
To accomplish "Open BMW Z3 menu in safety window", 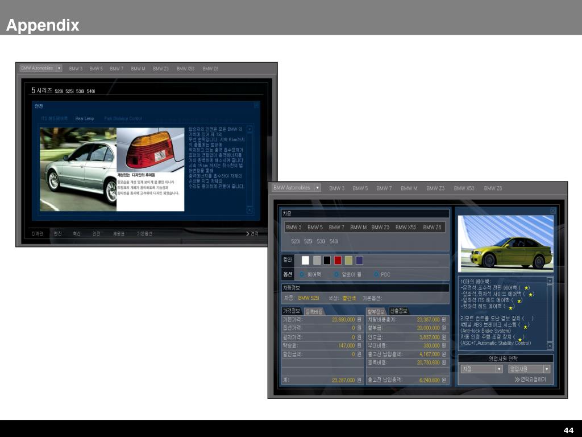I will (x=161, y=69).
